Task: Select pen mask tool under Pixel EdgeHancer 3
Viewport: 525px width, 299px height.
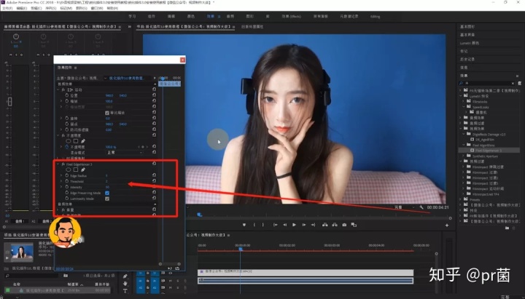Action: [x=82, y=170]
